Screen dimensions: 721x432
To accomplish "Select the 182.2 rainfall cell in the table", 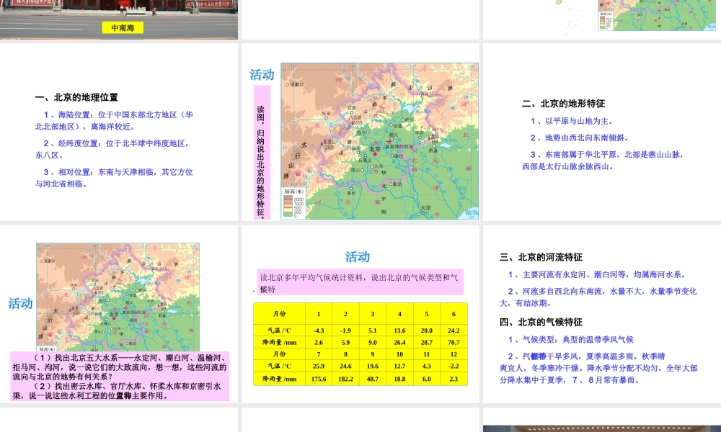I will tap(345, 379).
